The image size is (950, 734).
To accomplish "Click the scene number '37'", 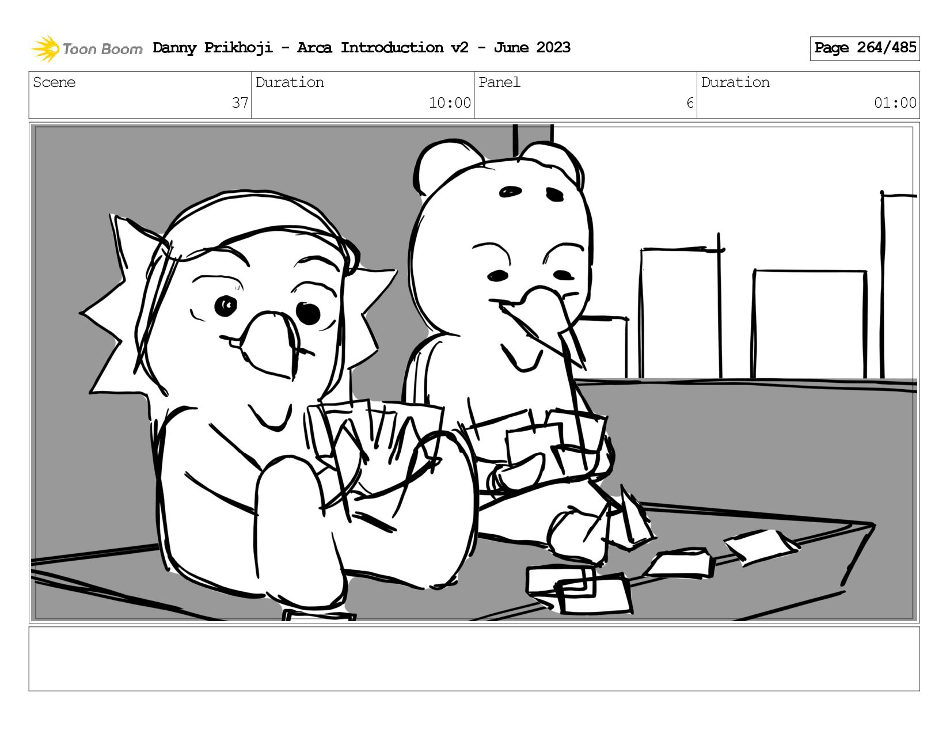I will [240, 103].
